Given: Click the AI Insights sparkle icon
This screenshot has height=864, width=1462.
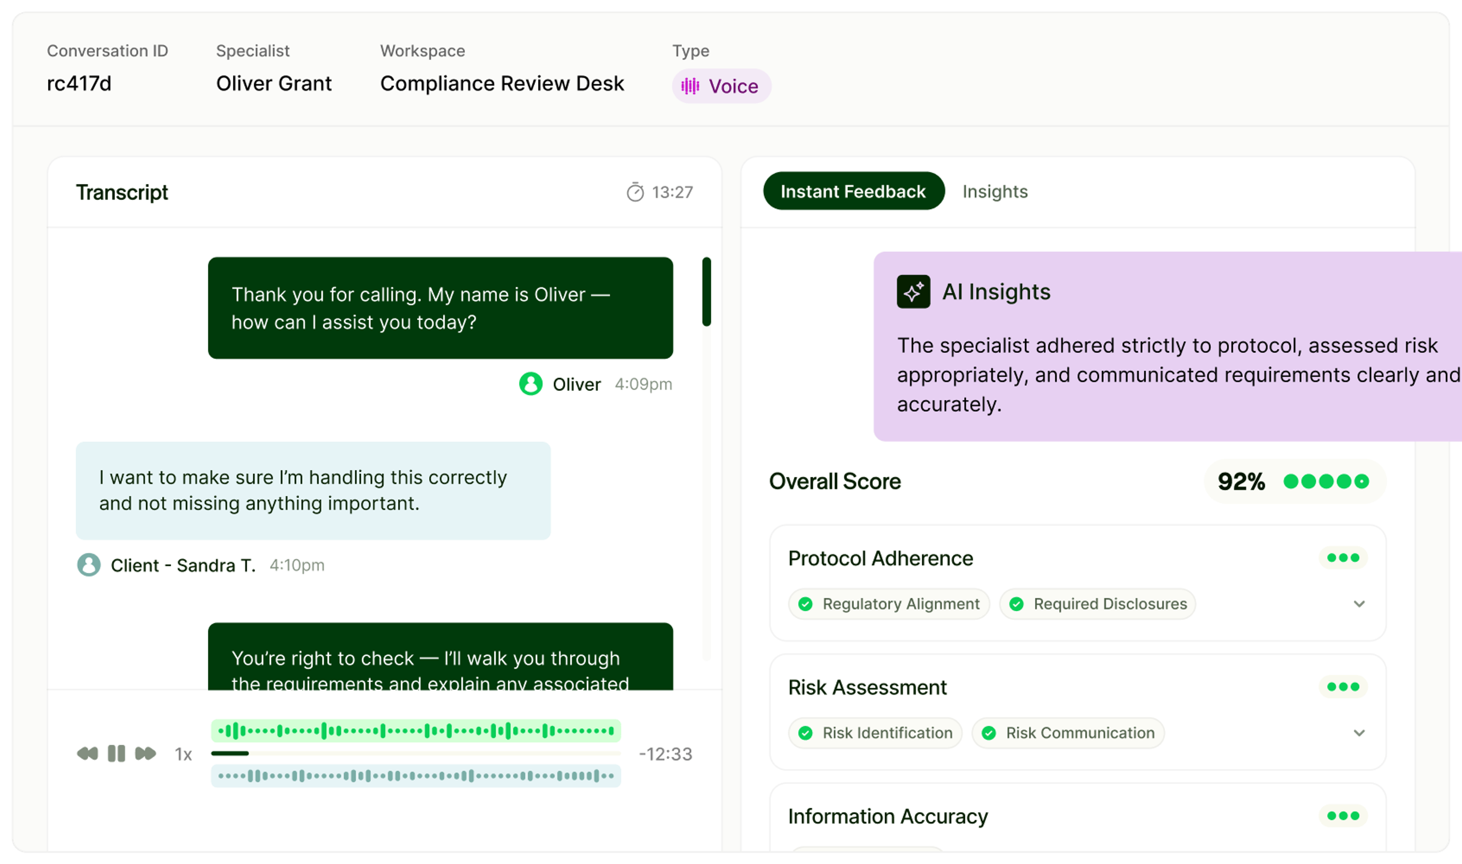Looking at the screenshot, I should [913, 292].
